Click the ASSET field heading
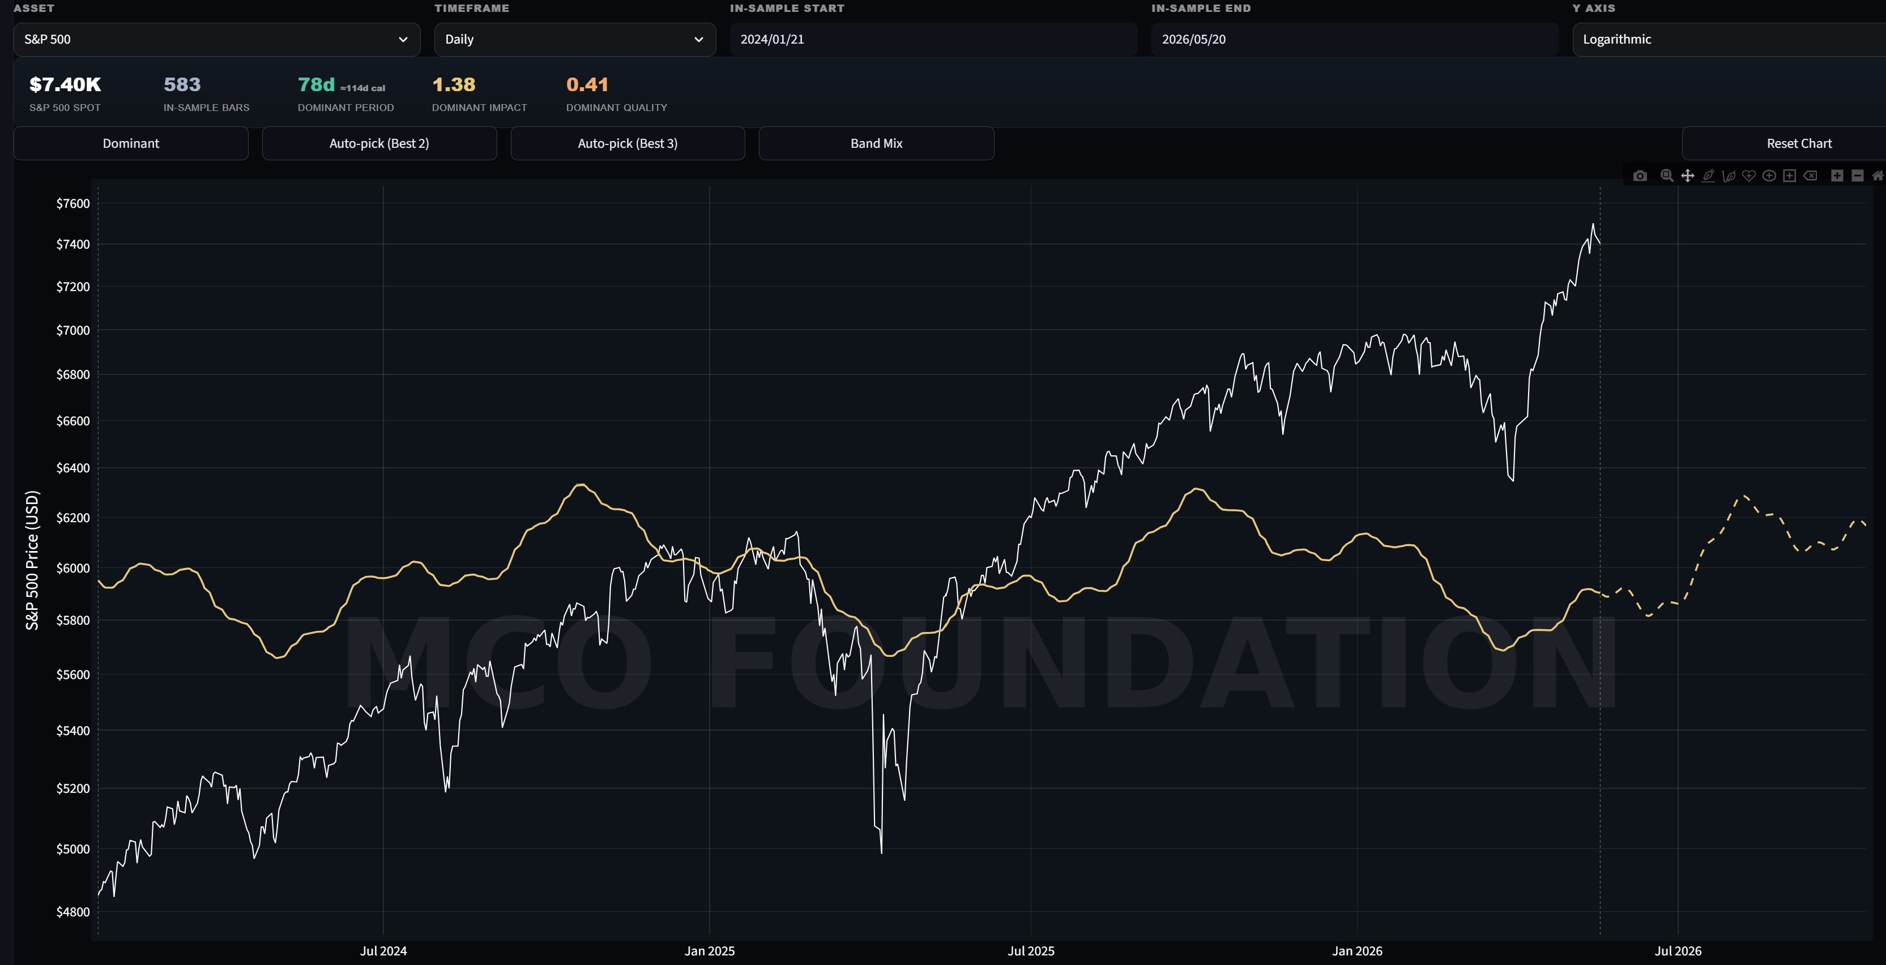This screenshot has width=1886, height=965. point(33,8)
